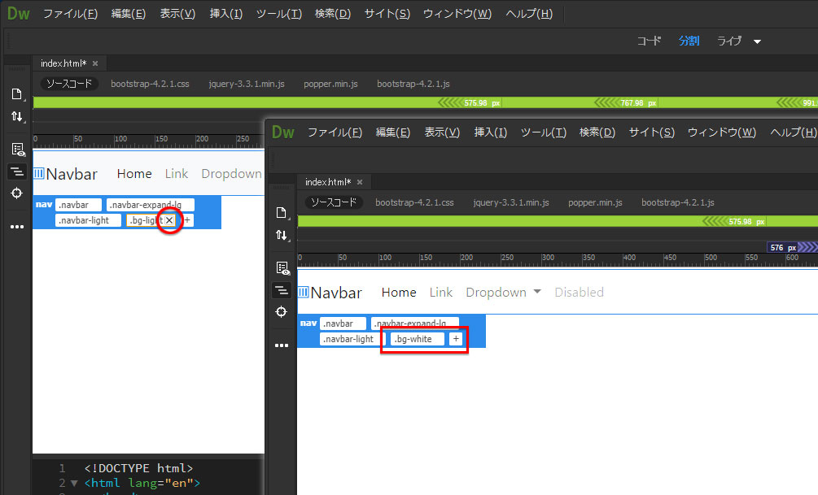
Task: Switch to 分割 split view
Action: click(689, 41)
